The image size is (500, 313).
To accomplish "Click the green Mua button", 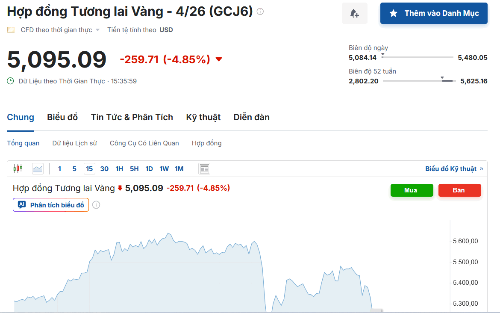I will [x=412, y=190].
